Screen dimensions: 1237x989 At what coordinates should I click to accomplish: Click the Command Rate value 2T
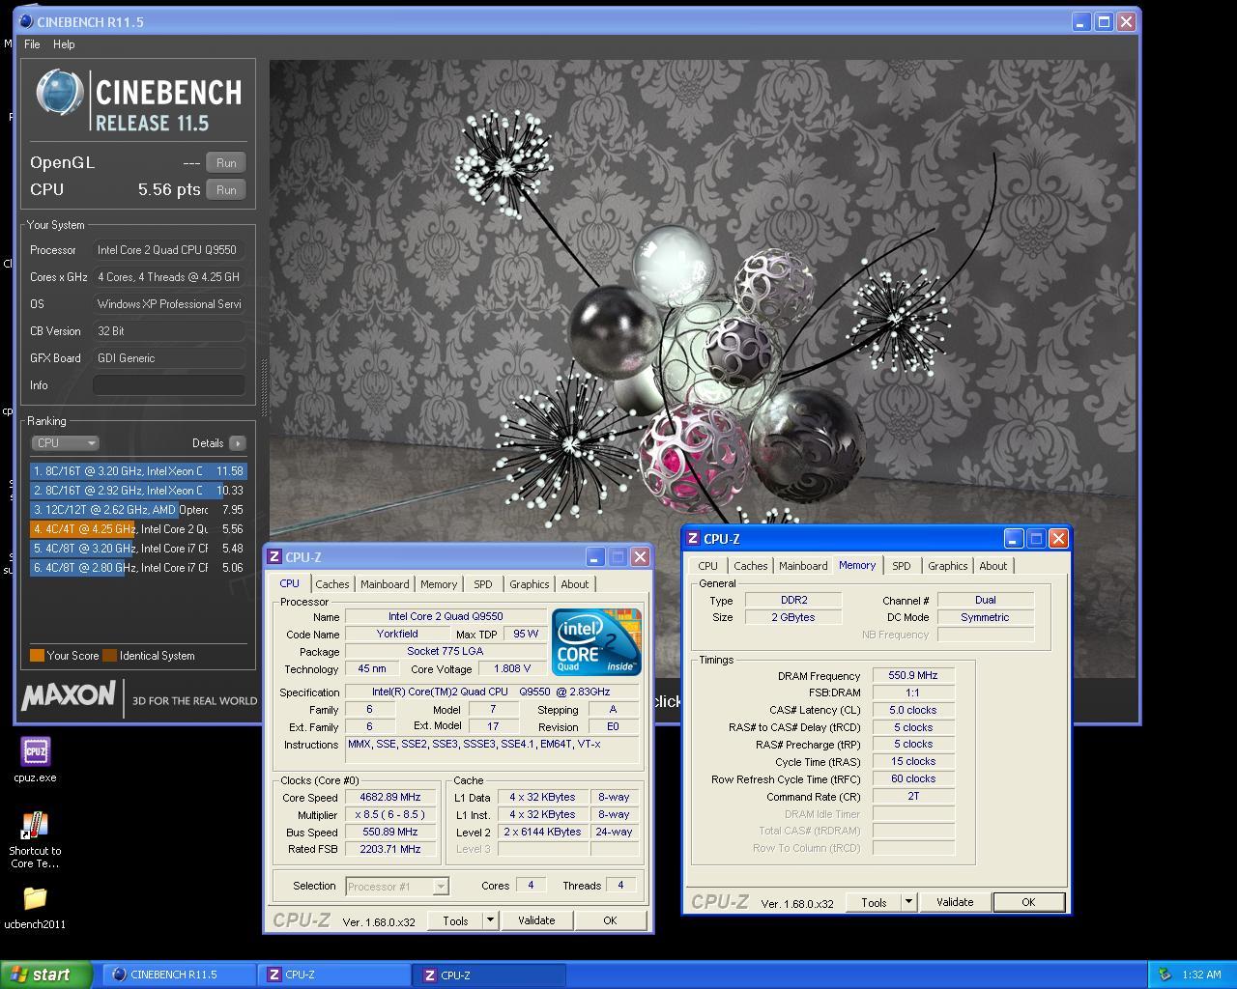tap(913, 797)
